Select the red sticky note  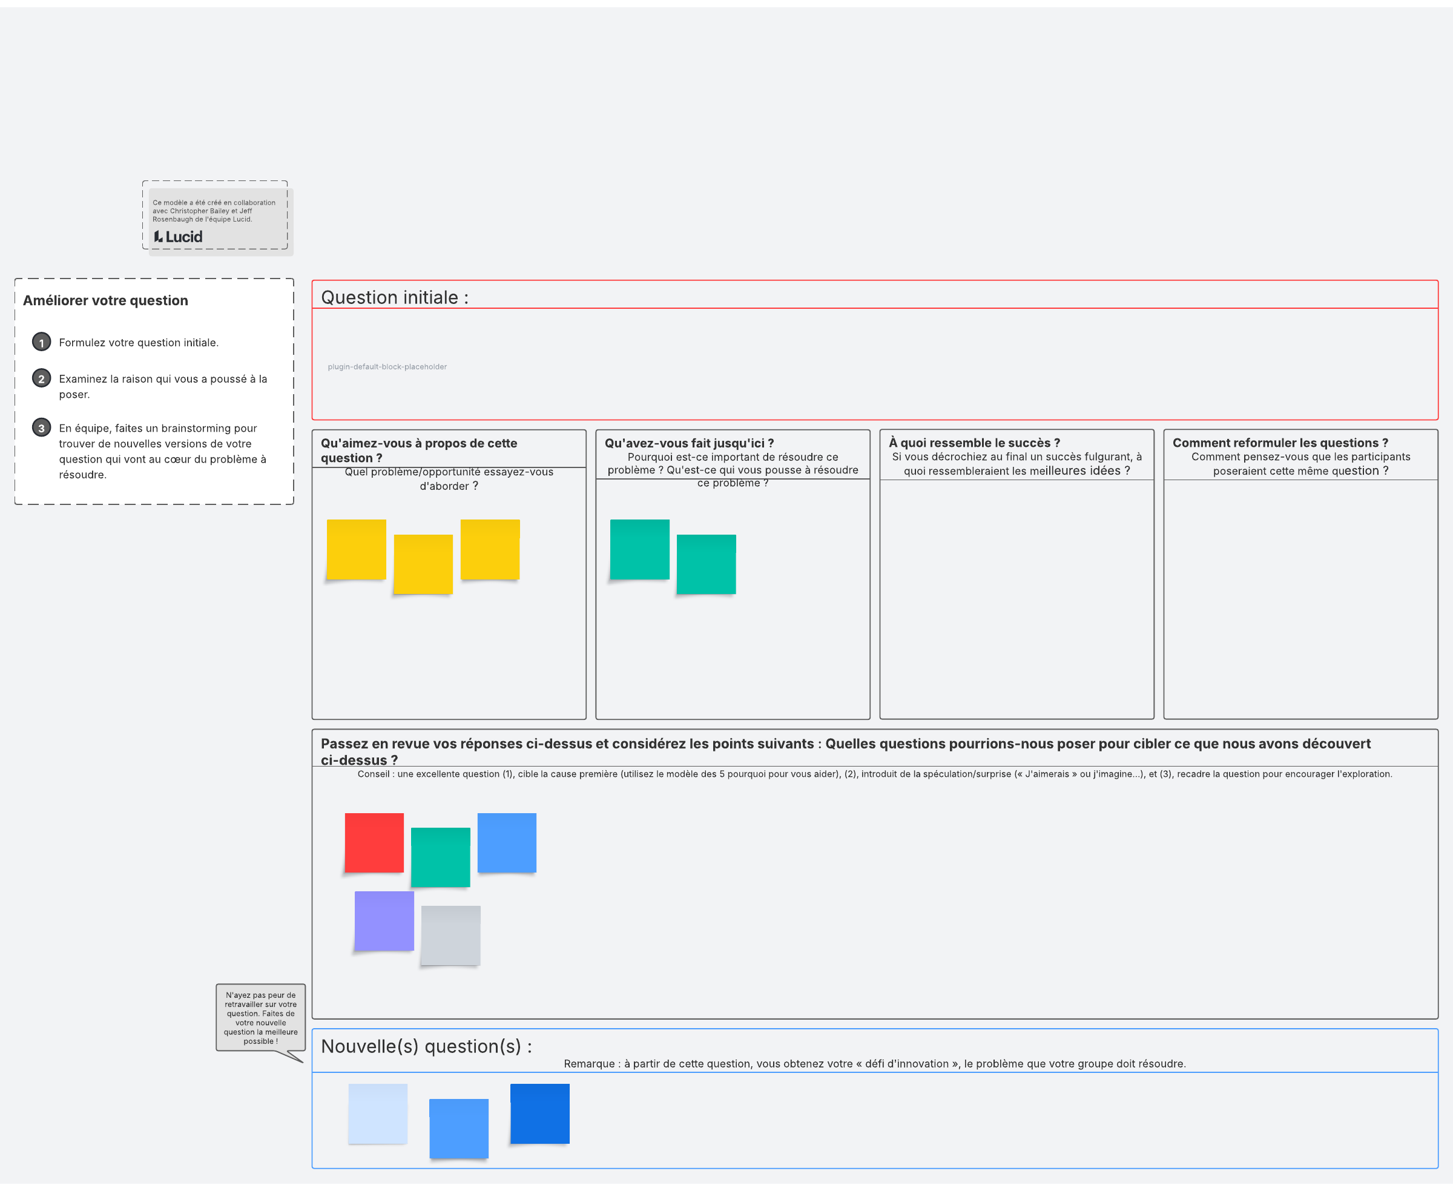click(374, 842)
